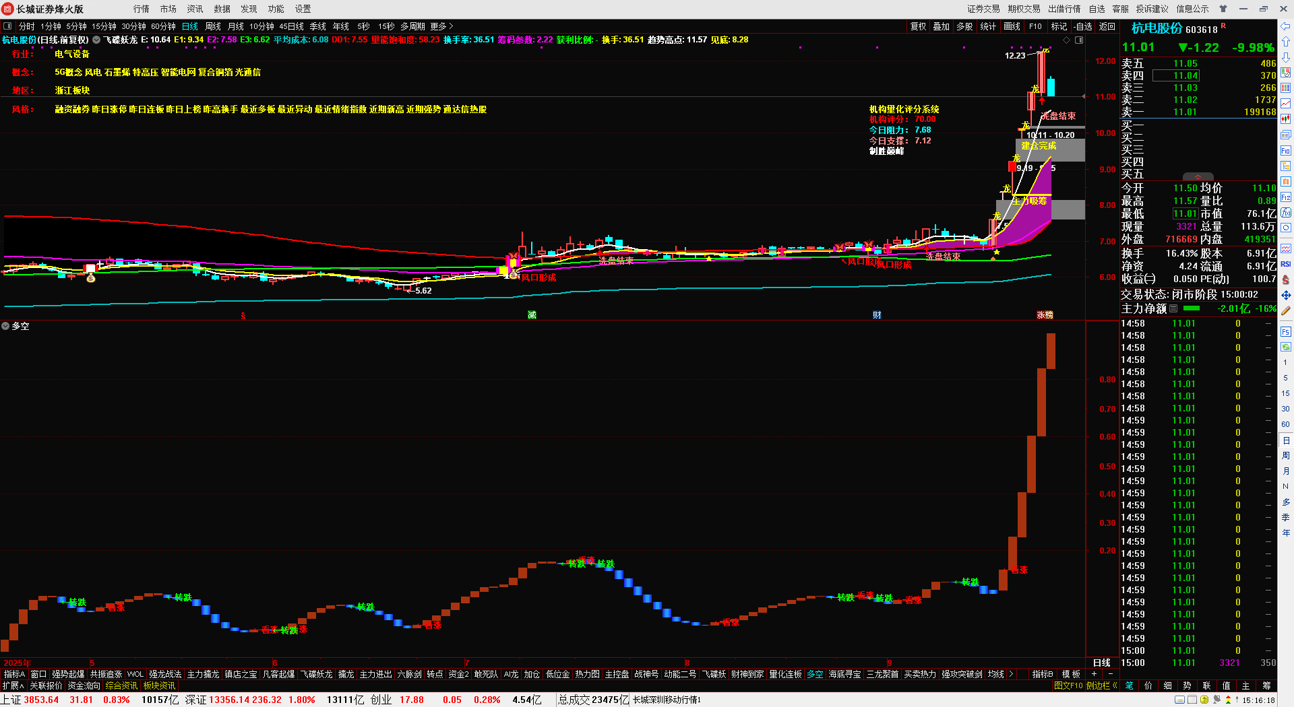This screenshot has height=707, width=1294.
Task: Select the 六脉剑 indicator tab
Action: [409, 674]
